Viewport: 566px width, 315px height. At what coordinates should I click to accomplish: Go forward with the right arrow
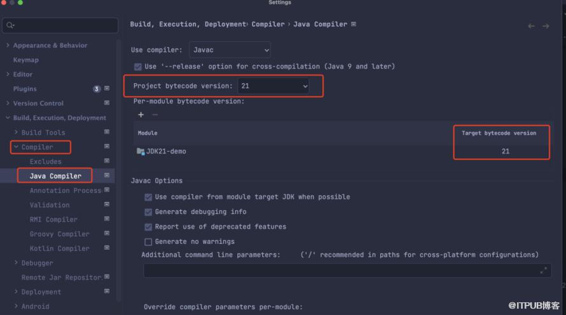coord(546,26)
